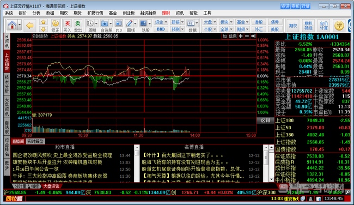Viewport: 354px width, 205px height.
Task: Open the 系统 menu
Action: point(9,13)
